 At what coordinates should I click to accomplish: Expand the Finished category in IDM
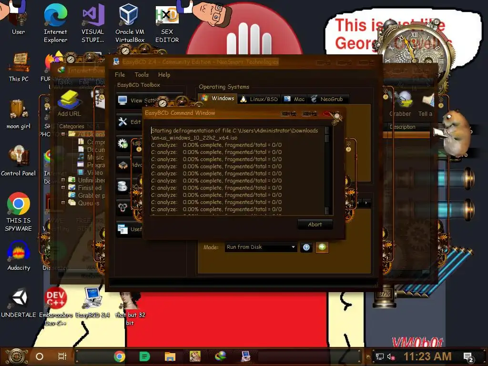[63, 187]
